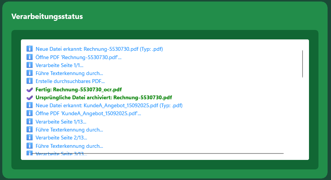Screen dimensions: 331x180
Task: Select the 'Öffne PDF KundeA_Angebot_15092025.pdf' log line
Action: (x=85, y=113)
